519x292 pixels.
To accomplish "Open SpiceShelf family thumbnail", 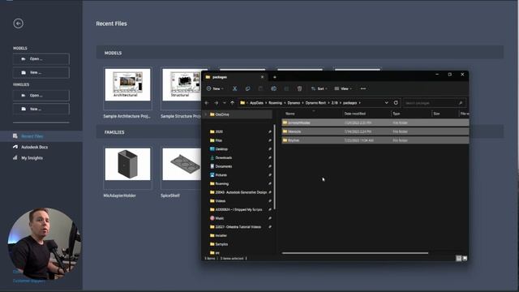I will coord(182,164).
